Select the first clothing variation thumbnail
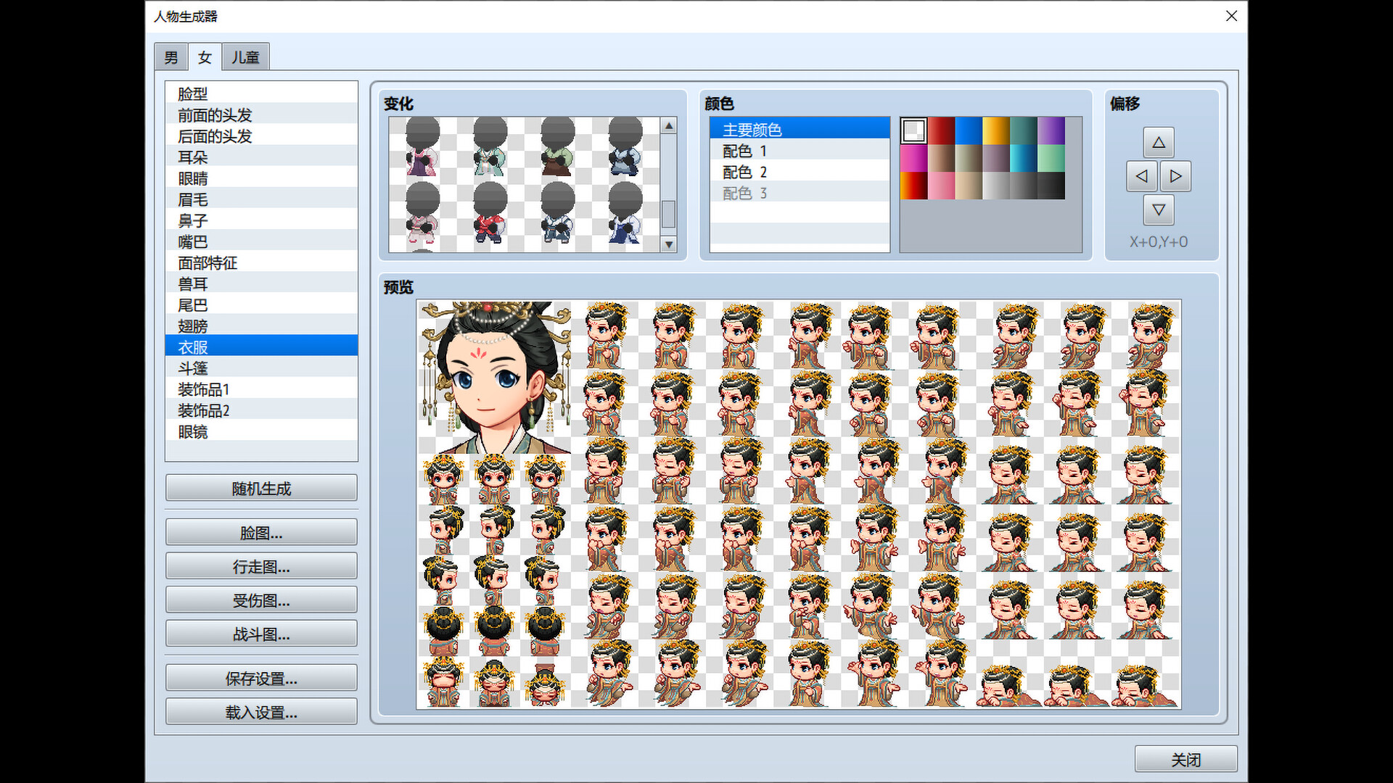The width and height of the screenshot is (1393, 783). click(423, 149)
